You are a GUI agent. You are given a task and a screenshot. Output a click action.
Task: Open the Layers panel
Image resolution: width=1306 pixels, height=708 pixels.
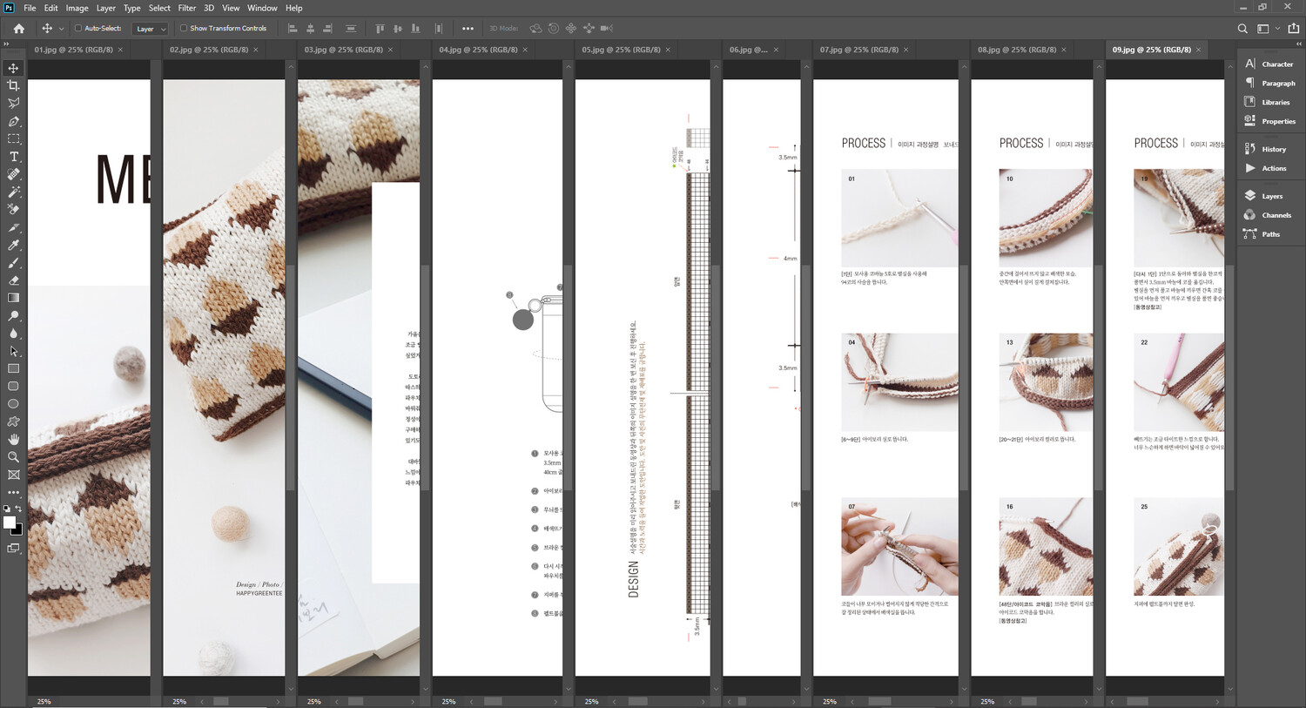pyautogui.click(x=1271, y=196)
